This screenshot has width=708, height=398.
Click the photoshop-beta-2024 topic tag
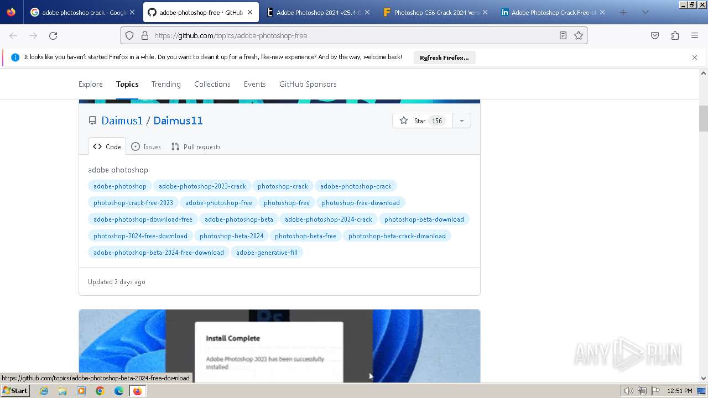tap(231, 236)
